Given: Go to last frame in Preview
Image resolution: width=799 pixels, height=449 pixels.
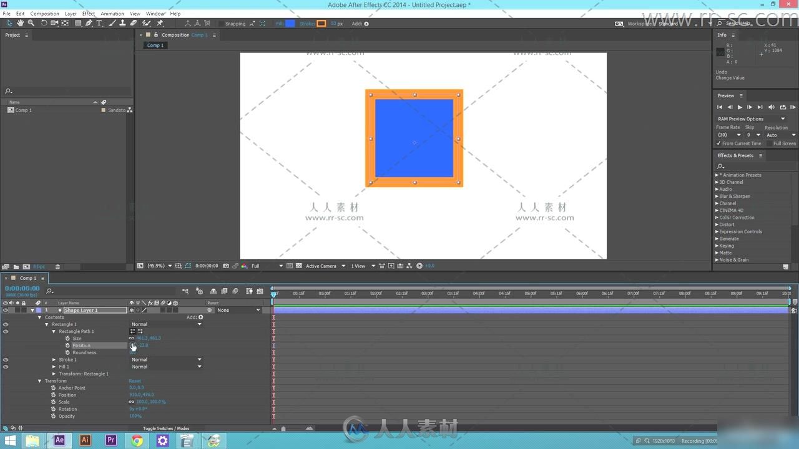Looking at the screenshot, I should pyautogui.click(x=760, y=107).
